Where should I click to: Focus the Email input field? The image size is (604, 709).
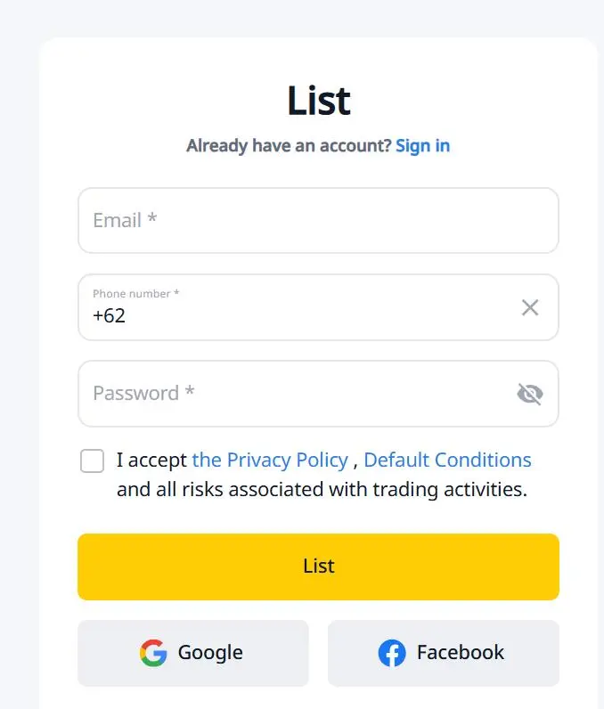[x=318, y=221]
